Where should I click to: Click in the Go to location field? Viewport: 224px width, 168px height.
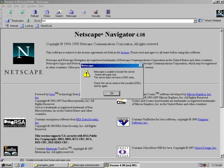coord(117,21)
